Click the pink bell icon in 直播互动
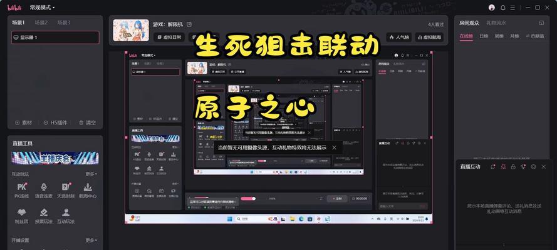 click(503, 166)
